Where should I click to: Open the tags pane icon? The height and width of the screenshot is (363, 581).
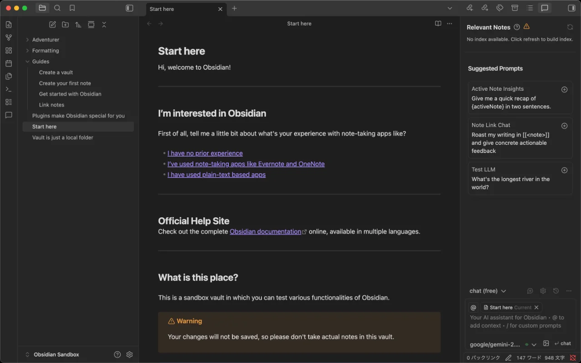click(x=500, y=8)
